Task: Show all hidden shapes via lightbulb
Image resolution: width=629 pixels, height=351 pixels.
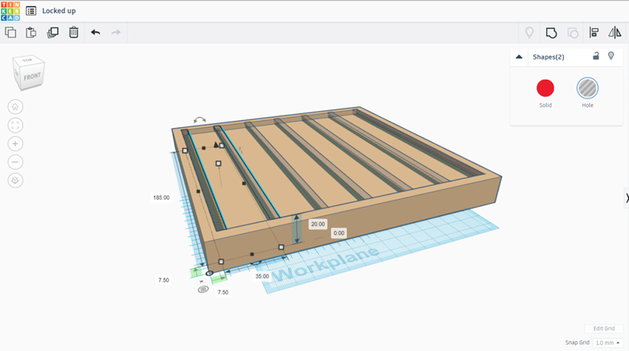Action: coord(530,32)
